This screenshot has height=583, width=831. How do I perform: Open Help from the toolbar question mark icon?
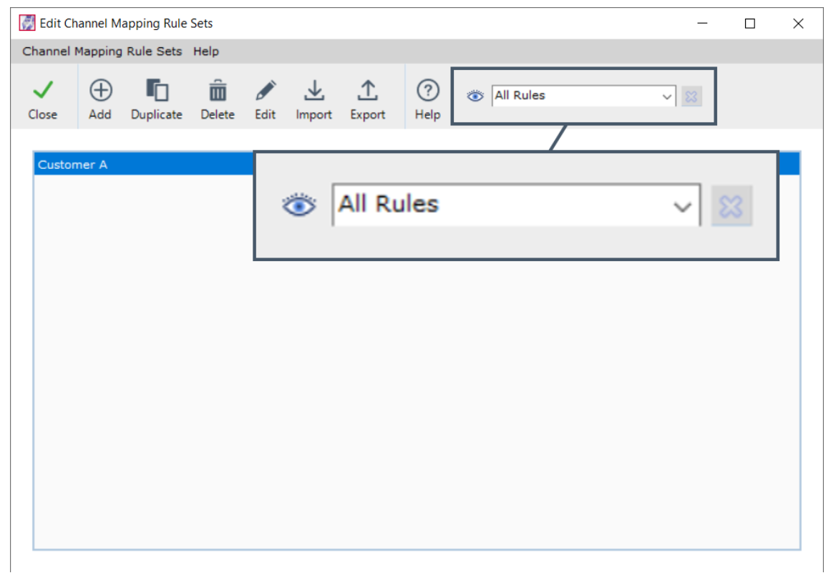point(427,99)
